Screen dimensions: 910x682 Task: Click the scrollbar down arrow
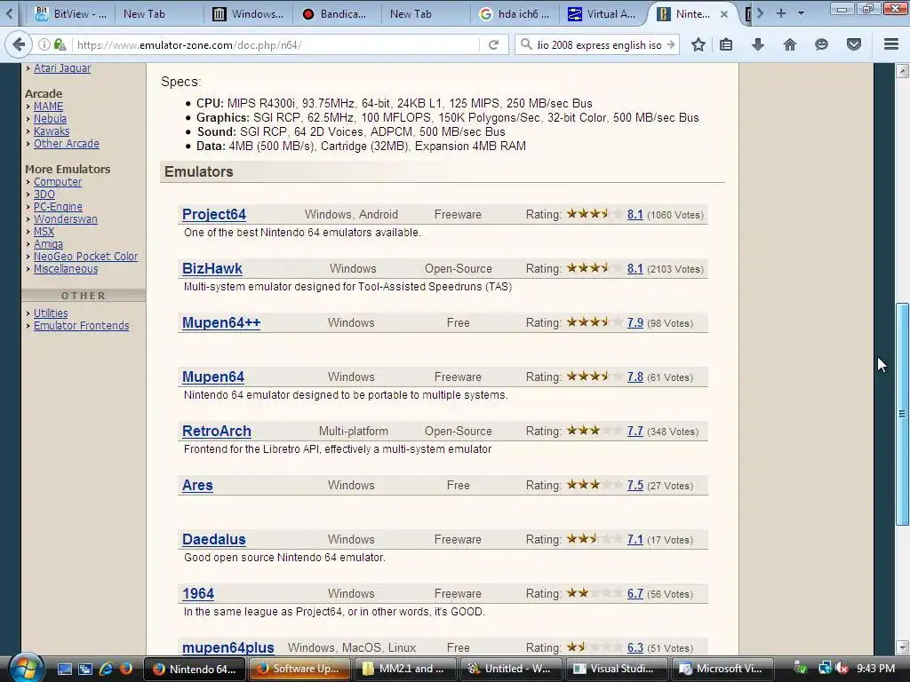(902, 647)
